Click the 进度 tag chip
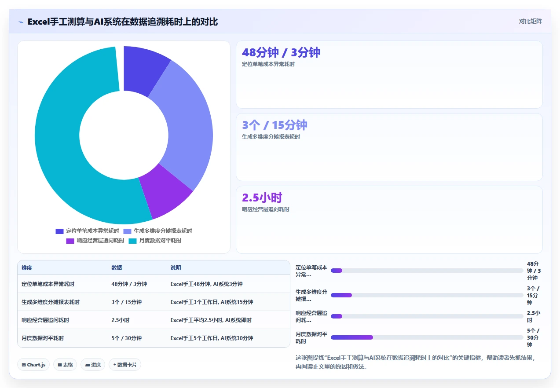 click(93, 365)
